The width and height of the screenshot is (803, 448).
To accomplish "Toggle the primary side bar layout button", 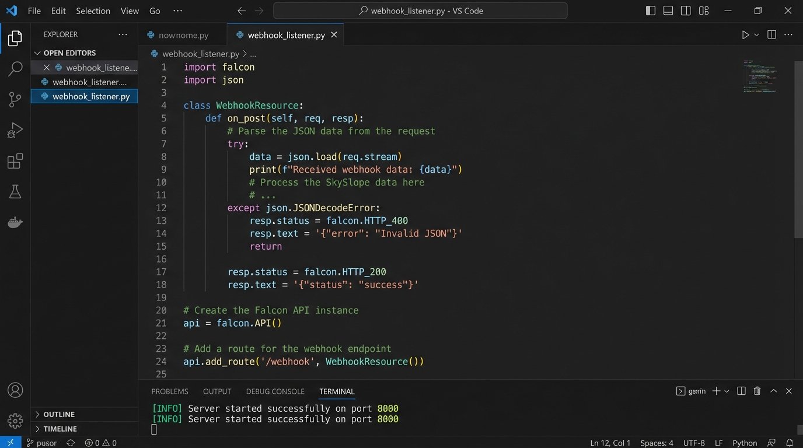I will point(651,10).
